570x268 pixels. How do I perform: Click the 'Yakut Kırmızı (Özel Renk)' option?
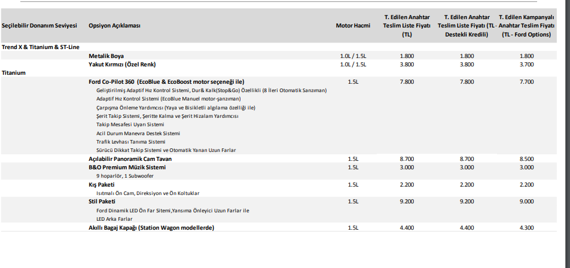coord(126,64)
